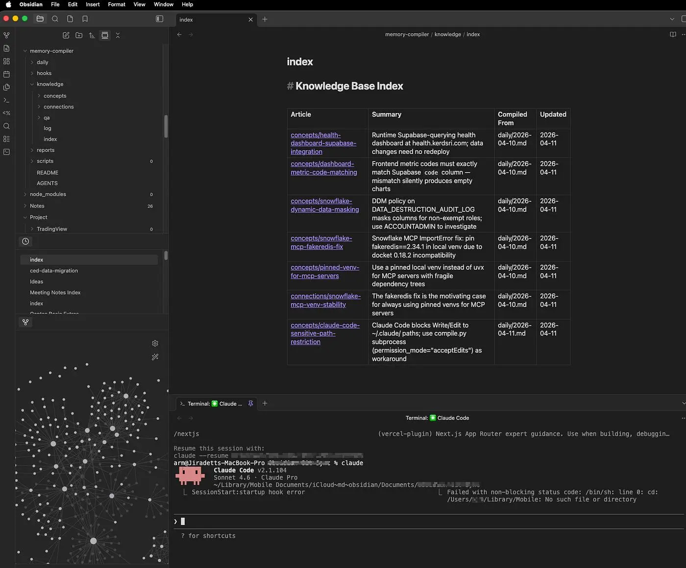Open the File menu

55,4
